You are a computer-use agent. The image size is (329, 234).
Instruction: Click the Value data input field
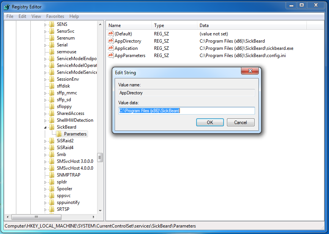coord(187,111)
